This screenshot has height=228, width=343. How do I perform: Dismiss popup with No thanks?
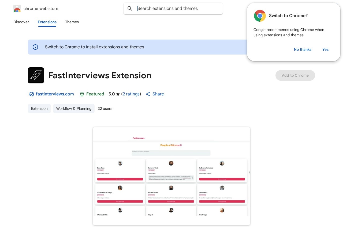(303, 49)
